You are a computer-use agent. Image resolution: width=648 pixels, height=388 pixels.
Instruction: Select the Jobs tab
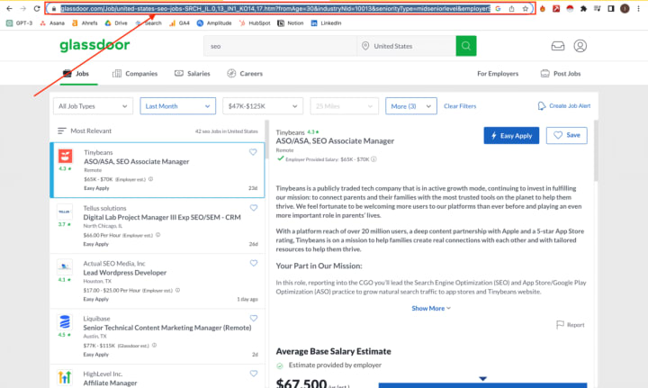(76, 74)
